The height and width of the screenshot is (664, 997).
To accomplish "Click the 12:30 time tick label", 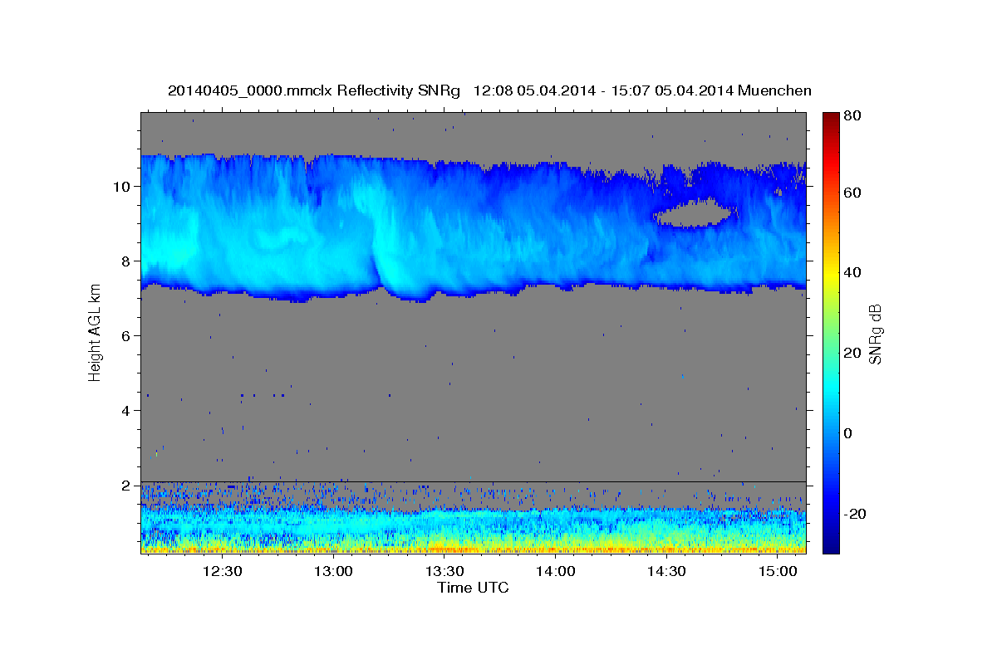I will (x=223, y=572).
